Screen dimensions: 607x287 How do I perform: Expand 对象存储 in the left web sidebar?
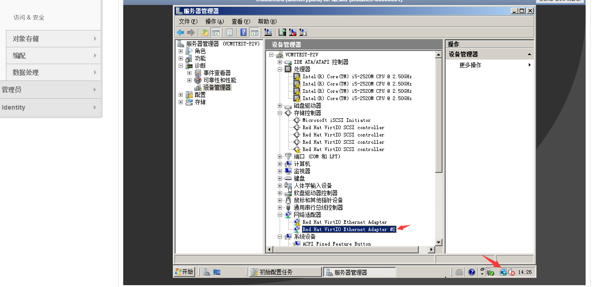pos(53,39)
